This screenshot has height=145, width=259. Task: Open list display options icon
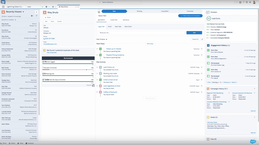coord(32,16)
